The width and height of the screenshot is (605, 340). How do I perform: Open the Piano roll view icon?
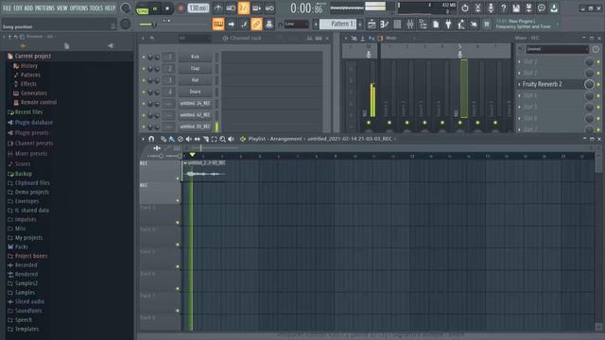[385, 25]
